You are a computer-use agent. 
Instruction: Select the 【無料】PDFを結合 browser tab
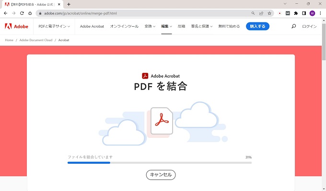point(32,4)
